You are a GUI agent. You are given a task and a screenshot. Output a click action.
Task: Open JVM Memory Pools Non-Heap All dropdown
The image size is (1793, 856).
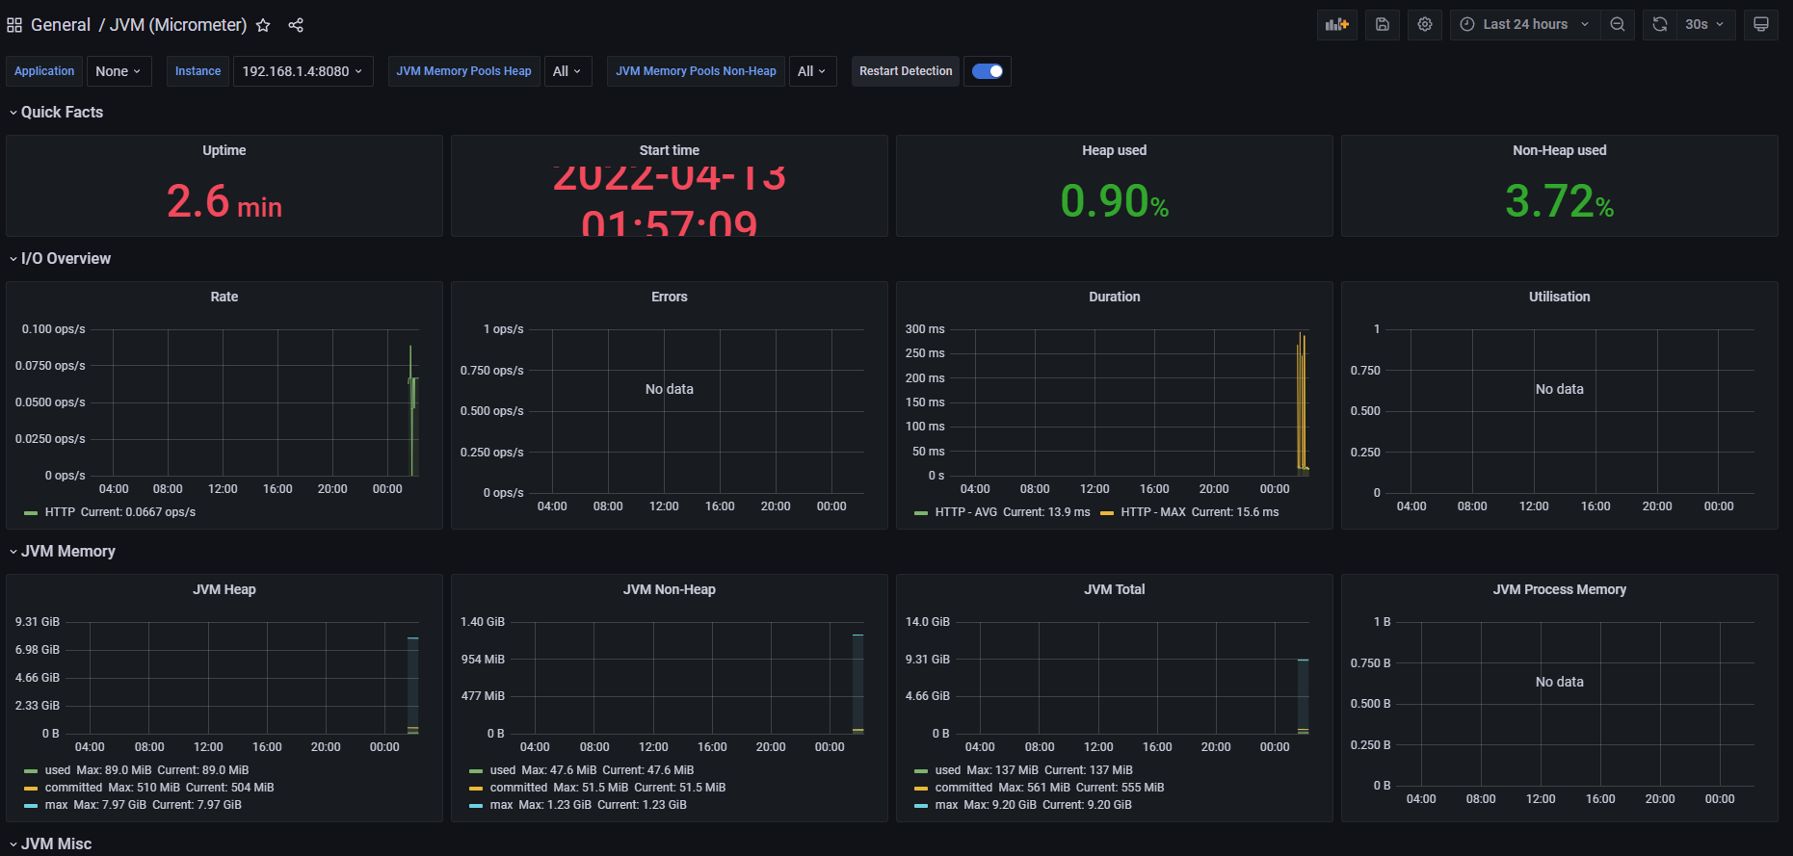pyautogui.click(x=812, y=71)
